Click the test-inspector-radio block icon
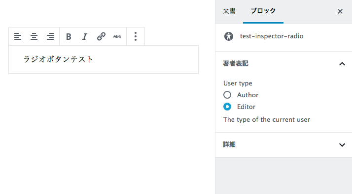 (x=229, y=36)
